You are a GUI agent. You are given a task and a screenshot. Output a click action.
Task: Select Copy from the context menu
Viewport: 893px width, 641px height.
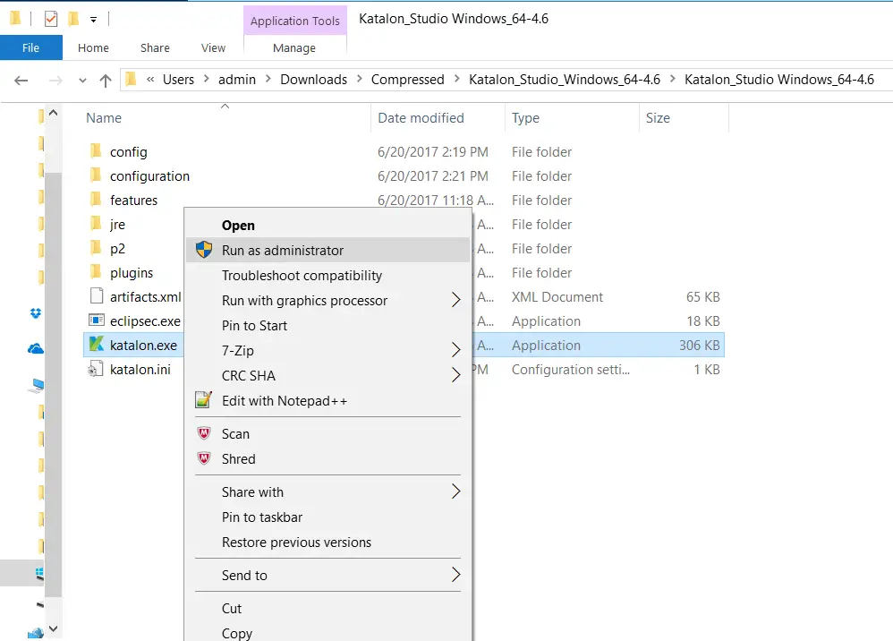click(x=328, y=632)
